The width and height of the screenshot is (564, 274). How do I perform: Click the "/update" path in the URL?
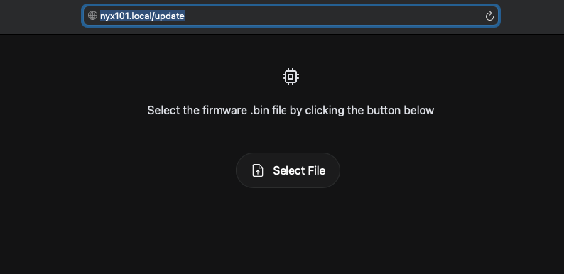(x=168, y=16)
